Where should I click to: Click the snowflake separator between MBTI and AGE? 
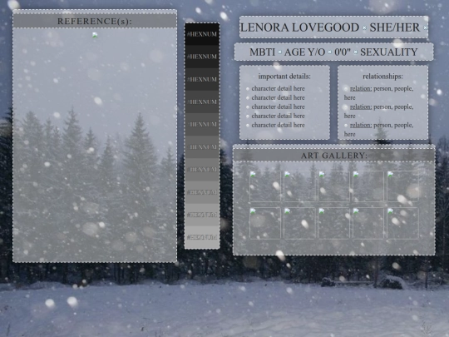[x=279, y=52]
